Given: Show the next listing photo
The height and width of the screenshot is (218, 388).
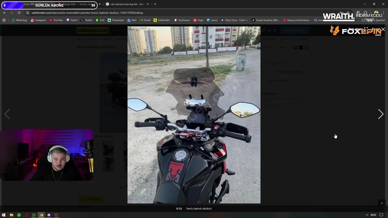Looking at the screenshot, I should (x=381, y=114).
